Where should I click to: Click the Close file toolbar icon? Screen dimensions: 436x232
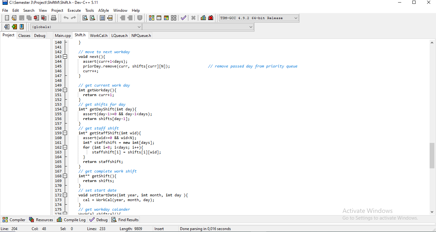click(x=36, y=18)
